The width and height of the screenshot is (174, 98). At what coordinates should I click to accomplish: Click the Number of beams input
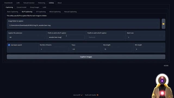point(54,49)
